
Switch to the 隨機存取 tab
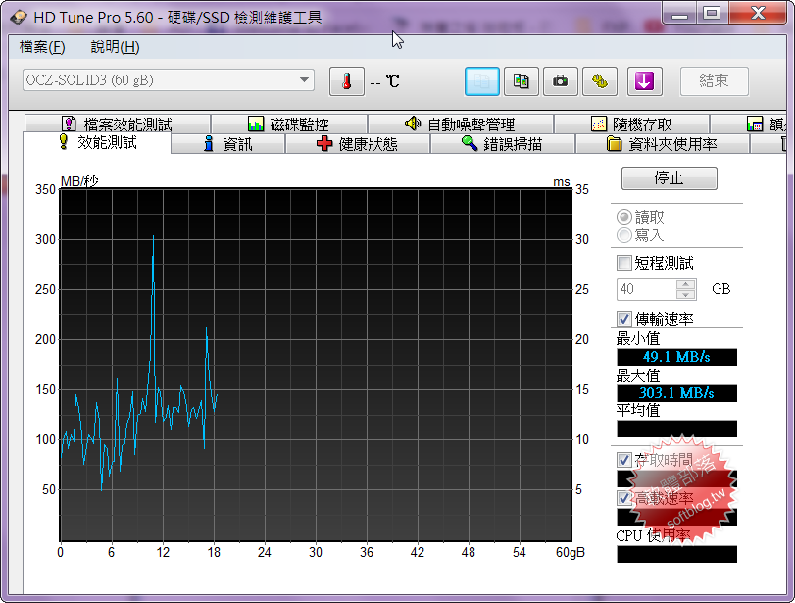[631, 125]
